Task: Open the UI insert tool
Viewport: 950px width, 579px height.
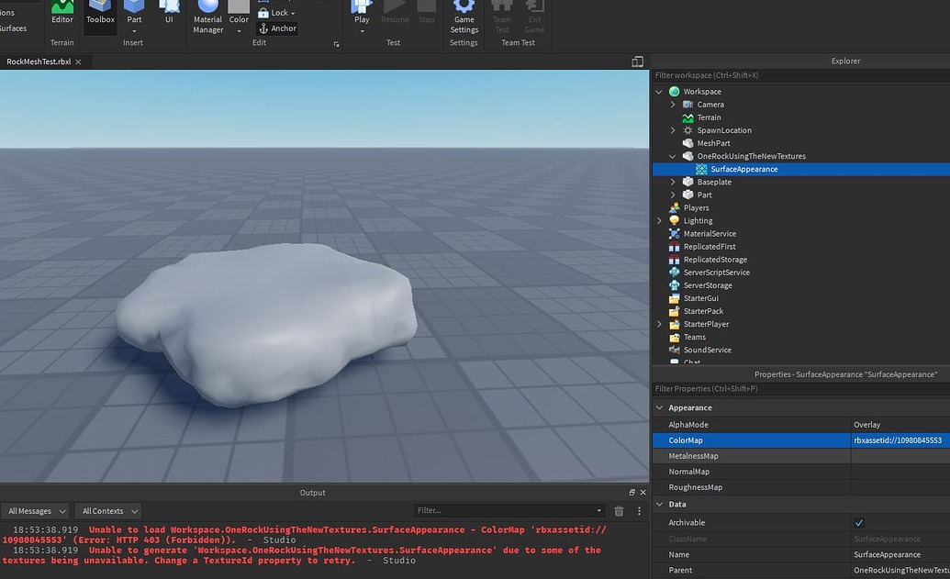Action: (169, 14)
